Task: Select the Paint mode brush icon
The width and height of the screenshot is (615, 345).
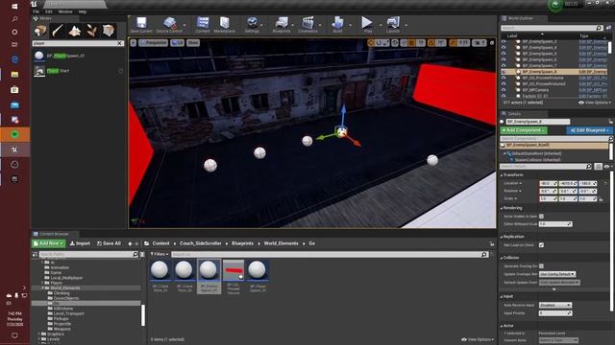Action: 58,31
